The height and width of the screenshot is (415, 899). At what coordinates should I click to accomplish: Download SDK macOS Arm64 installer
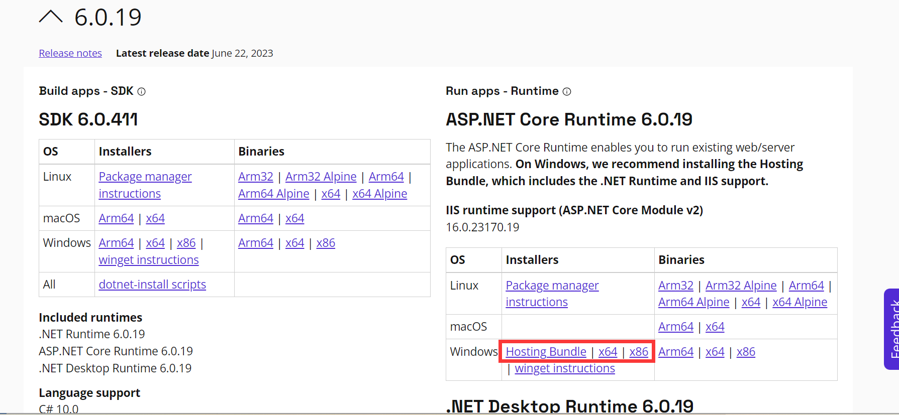click(x=116, y=218)
